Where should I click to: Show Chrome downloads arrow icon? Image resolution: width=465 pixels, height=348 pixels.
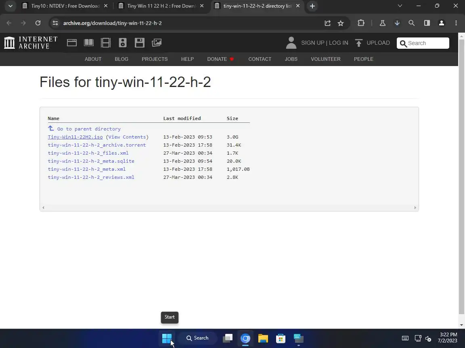point(397,23)
